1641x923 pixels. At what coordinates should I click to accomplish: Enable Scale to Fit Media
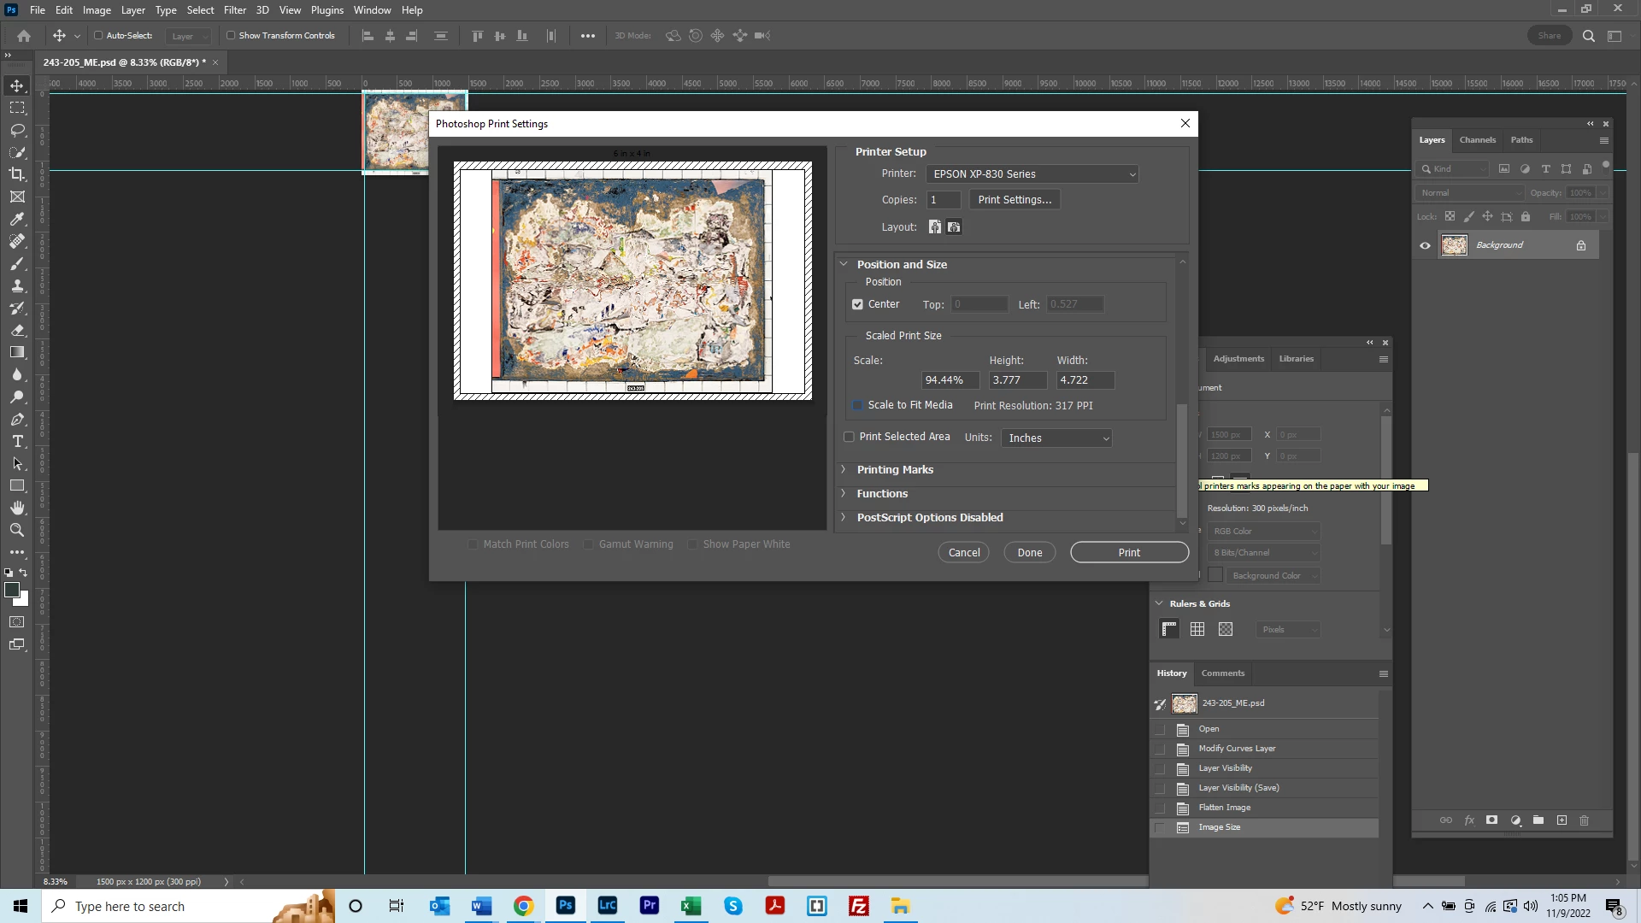tap(857, 405)
